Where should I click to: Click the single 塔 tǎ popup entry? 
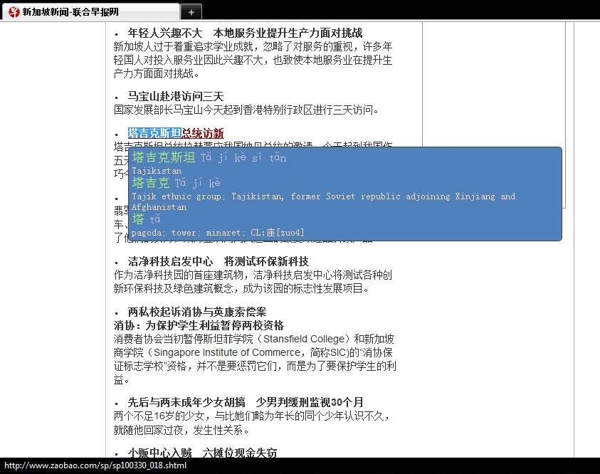click(138, 219)
